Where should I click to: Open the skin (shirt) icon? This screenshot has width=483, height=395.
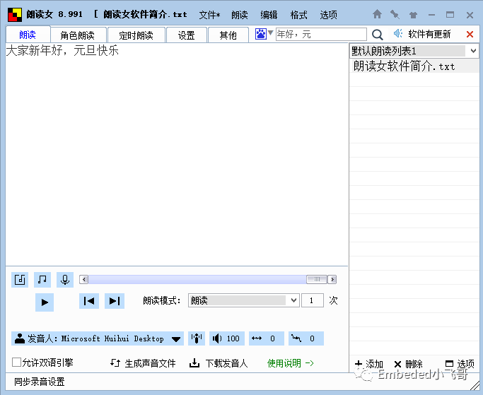click(x=413, y=14)
